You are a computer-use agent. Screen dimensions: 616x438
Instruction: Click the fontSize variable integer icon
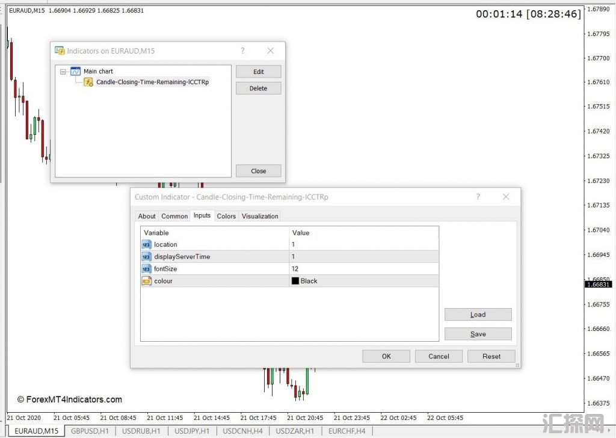coord(146,269)
